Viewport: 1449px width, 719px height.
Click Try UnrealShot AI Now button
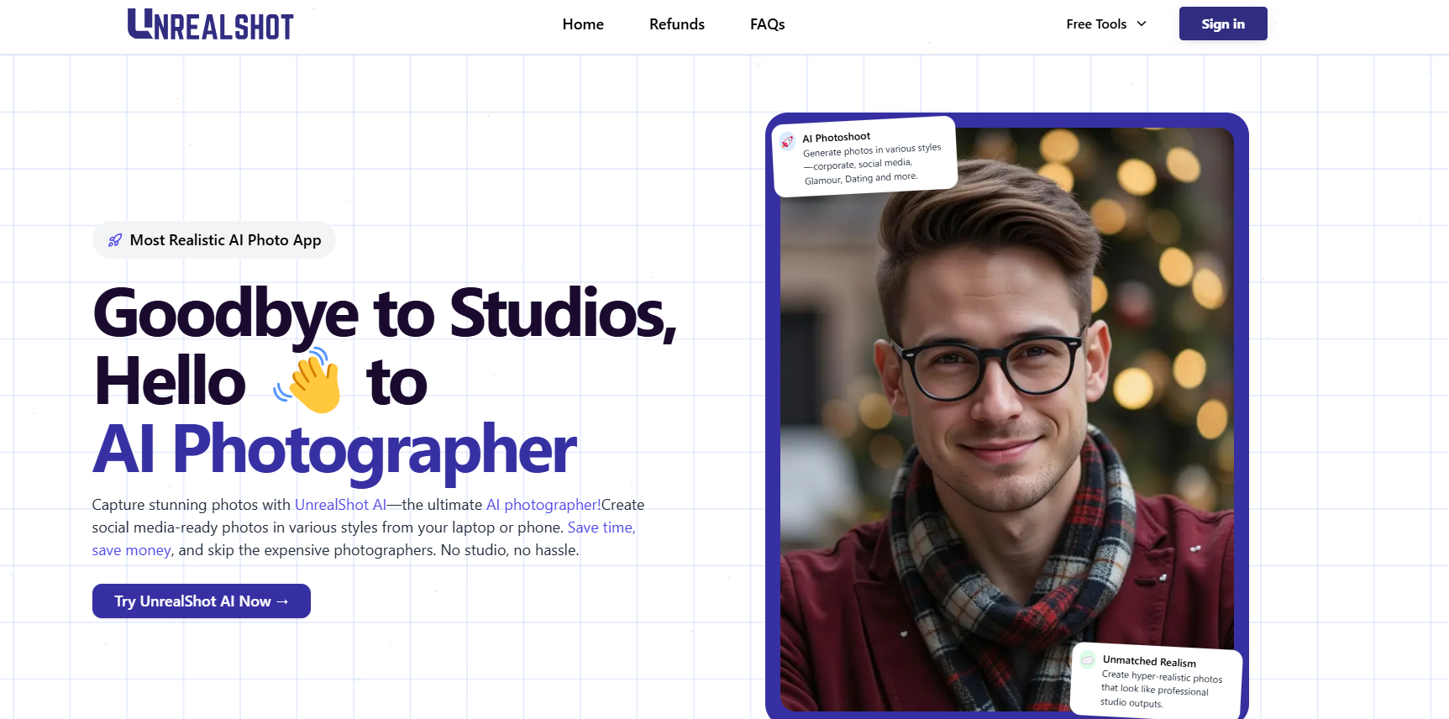[x=202, y=601]
